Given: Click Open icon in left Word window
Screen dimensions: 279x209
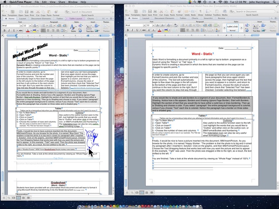Looking at the screenshot, I should point(21,12).
